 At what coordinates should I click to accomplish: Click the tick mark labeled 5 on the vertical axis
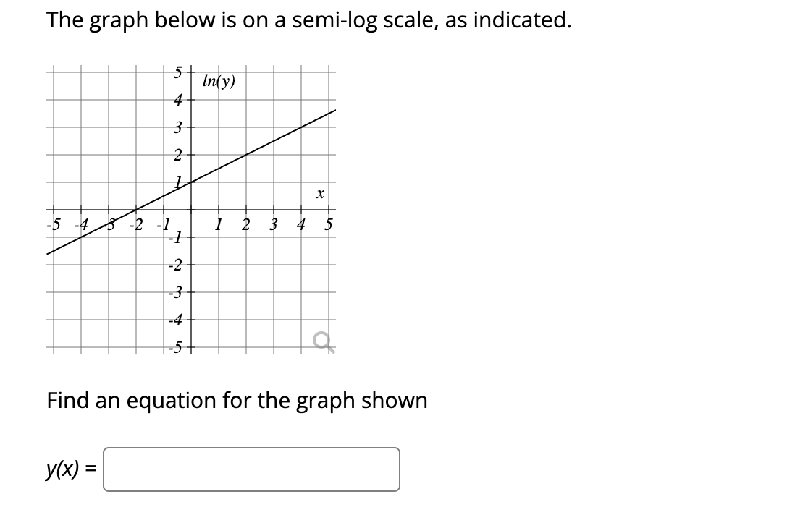coord(178,70)
